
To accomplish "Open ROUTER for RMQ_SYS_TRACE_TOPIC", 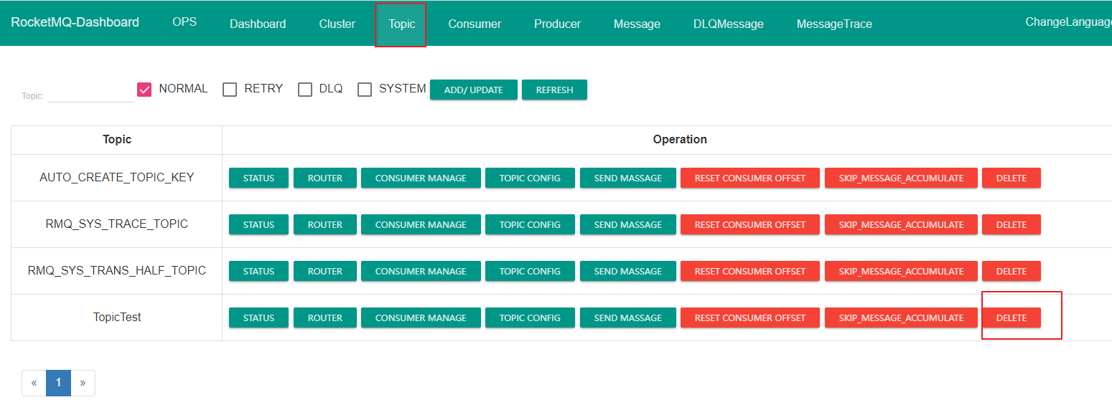I will click(x=325, y=224).
